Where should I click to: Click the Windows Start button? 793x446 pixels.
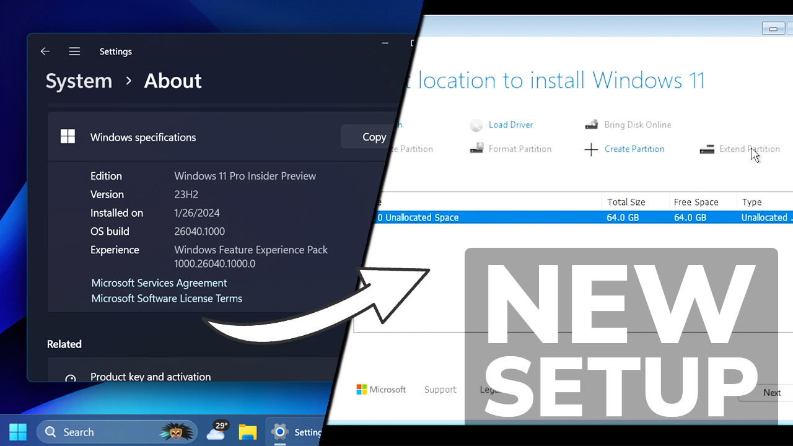[17, 431]
